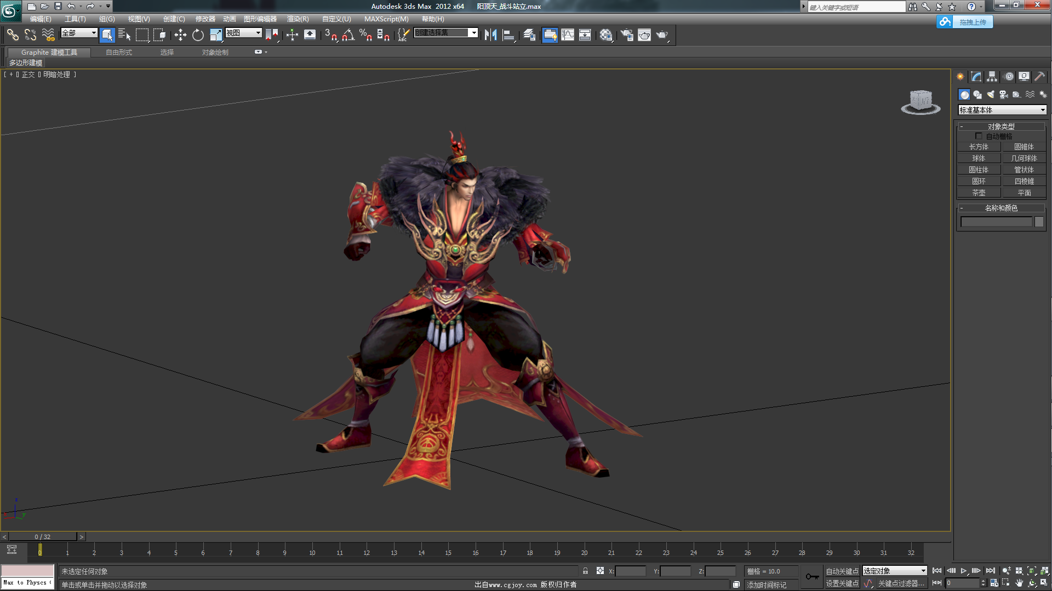Screen dimensions: 1052x591
Task: Open the MAXScript(M) menu
Action: (x=386, y=19)
